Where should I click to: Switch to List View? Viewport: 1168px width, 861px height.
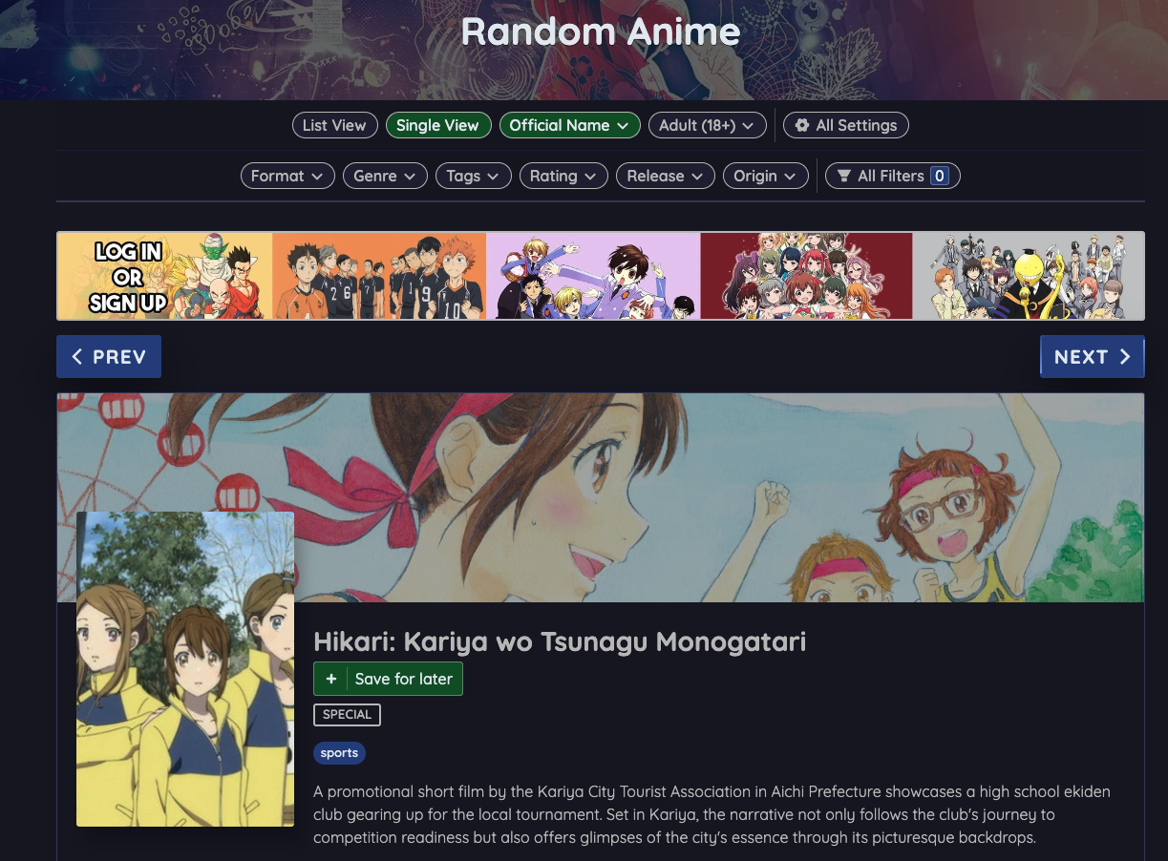[x=334, y=125]
